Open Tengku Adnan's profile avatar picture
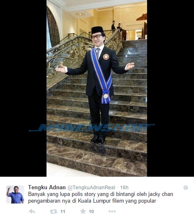Screen dimensions: 194x219 (15, 194)
